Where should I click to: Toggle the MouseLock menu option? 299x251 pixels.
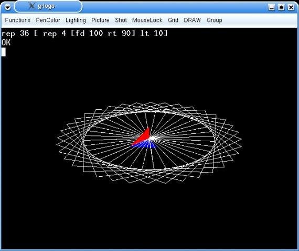pyautogui.click(x=147, y=20)
